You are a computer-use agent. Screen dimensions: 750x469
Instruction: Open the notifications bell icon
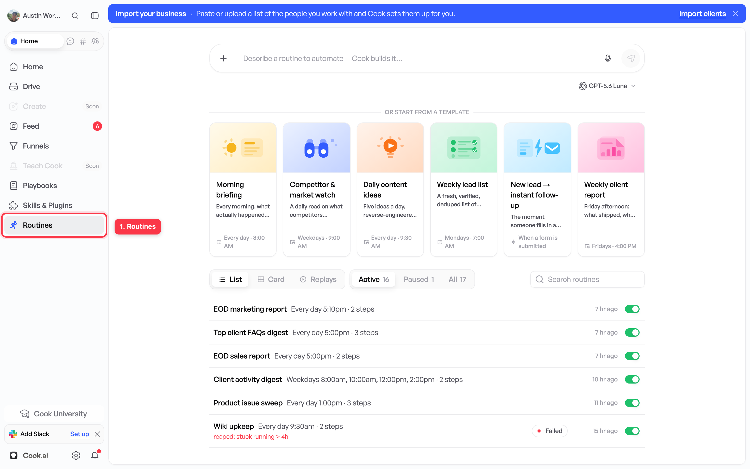(x=95, y=455)
